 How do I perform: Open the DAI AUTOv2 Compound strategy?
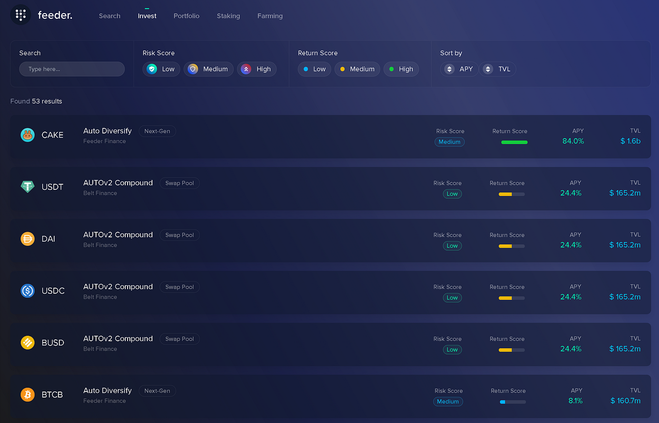[330, 241]
